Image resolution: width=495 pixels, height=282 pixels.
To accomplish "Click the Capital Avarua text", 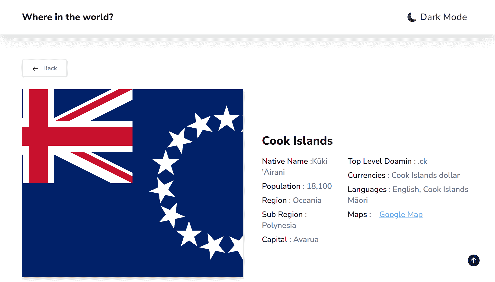I will 290,239.
